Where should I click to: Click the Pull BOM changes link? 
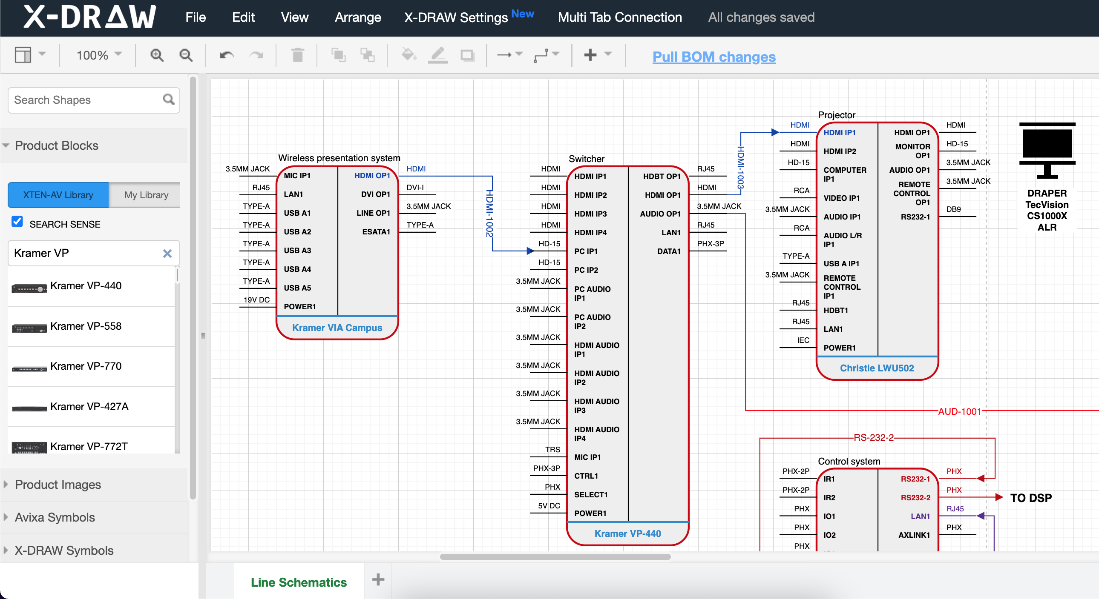coord(714,57)
